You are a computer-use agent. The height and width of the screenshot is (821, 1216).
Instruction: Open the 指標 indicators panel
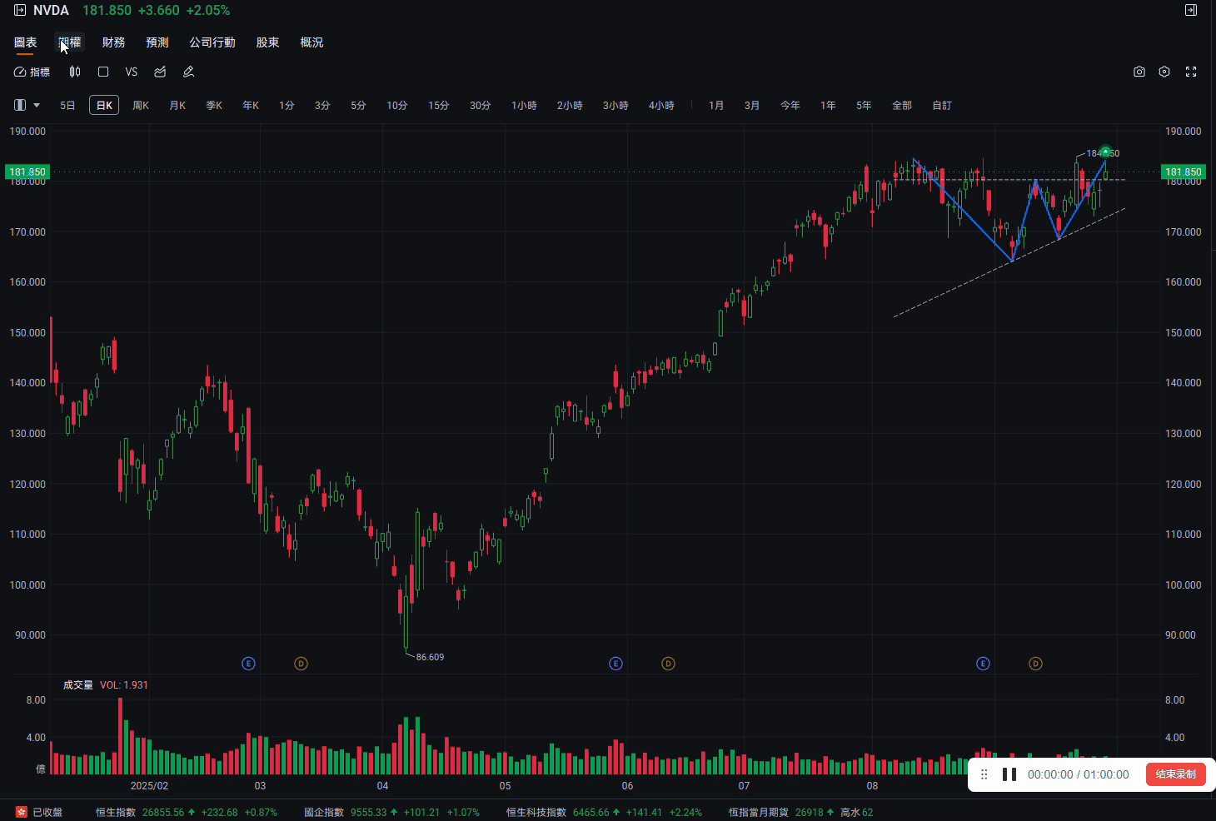click(32, 72)
